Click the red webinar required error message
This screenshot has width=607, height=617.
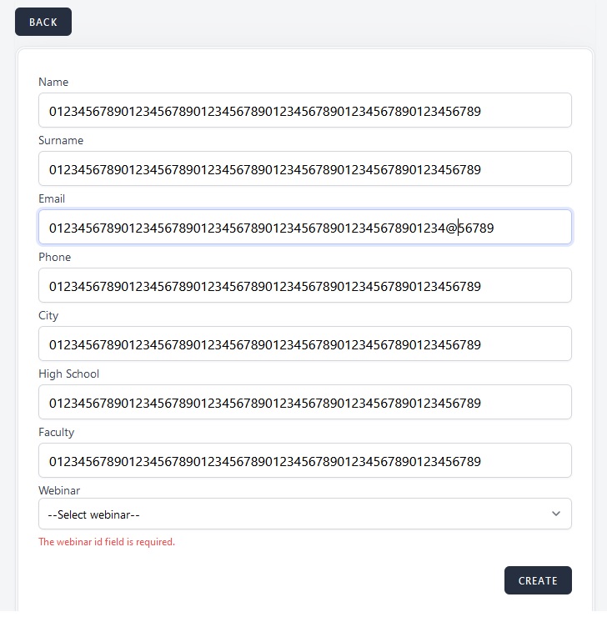pos(107,542)
